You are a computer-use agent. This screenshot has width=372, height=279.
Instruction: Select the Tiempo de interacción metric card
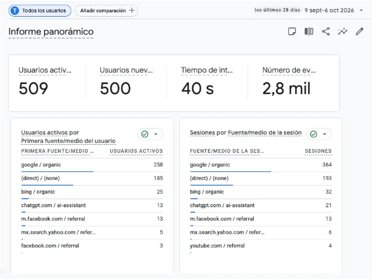[x=207, y=82]
